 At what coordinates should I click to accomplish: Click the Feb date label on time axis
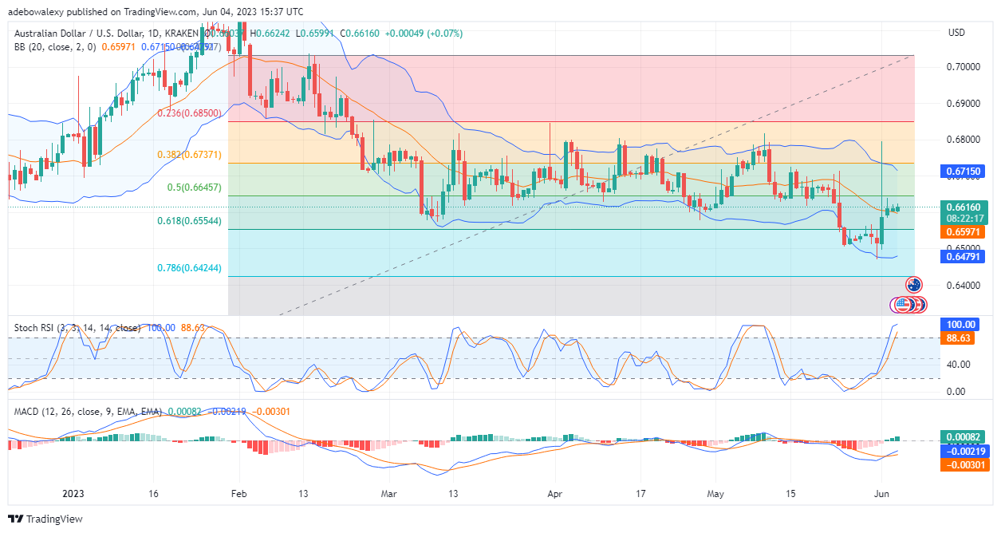tap(237, 493)
